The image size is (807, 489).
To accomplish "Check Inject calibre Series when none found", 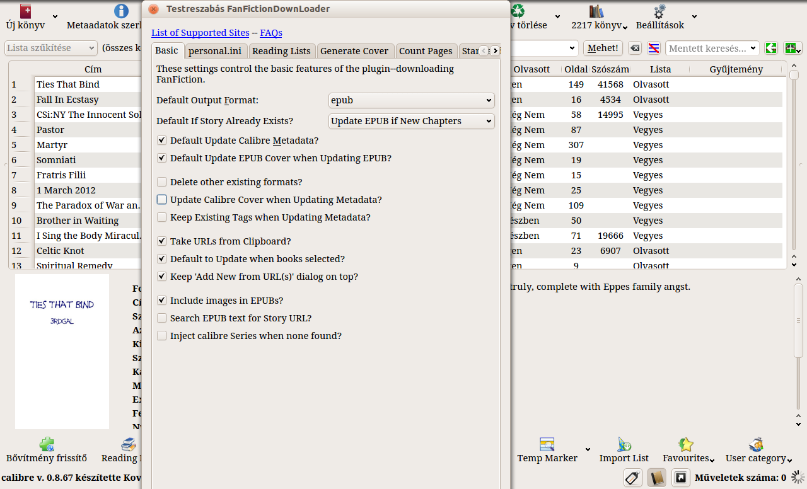I will pyautogui.click(x=162, y=336).
